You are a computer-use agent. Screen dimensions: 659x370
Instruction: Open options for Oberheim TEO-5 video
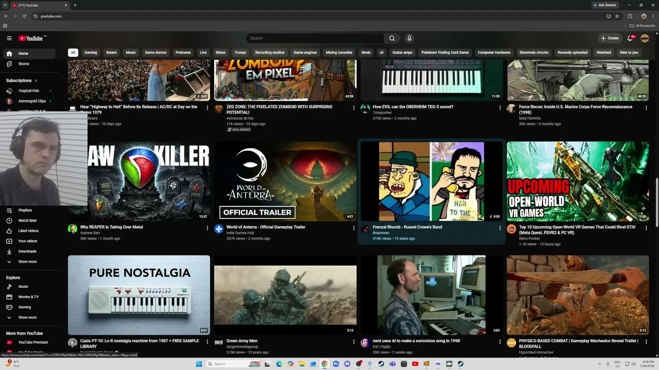(x=499, y=107)
